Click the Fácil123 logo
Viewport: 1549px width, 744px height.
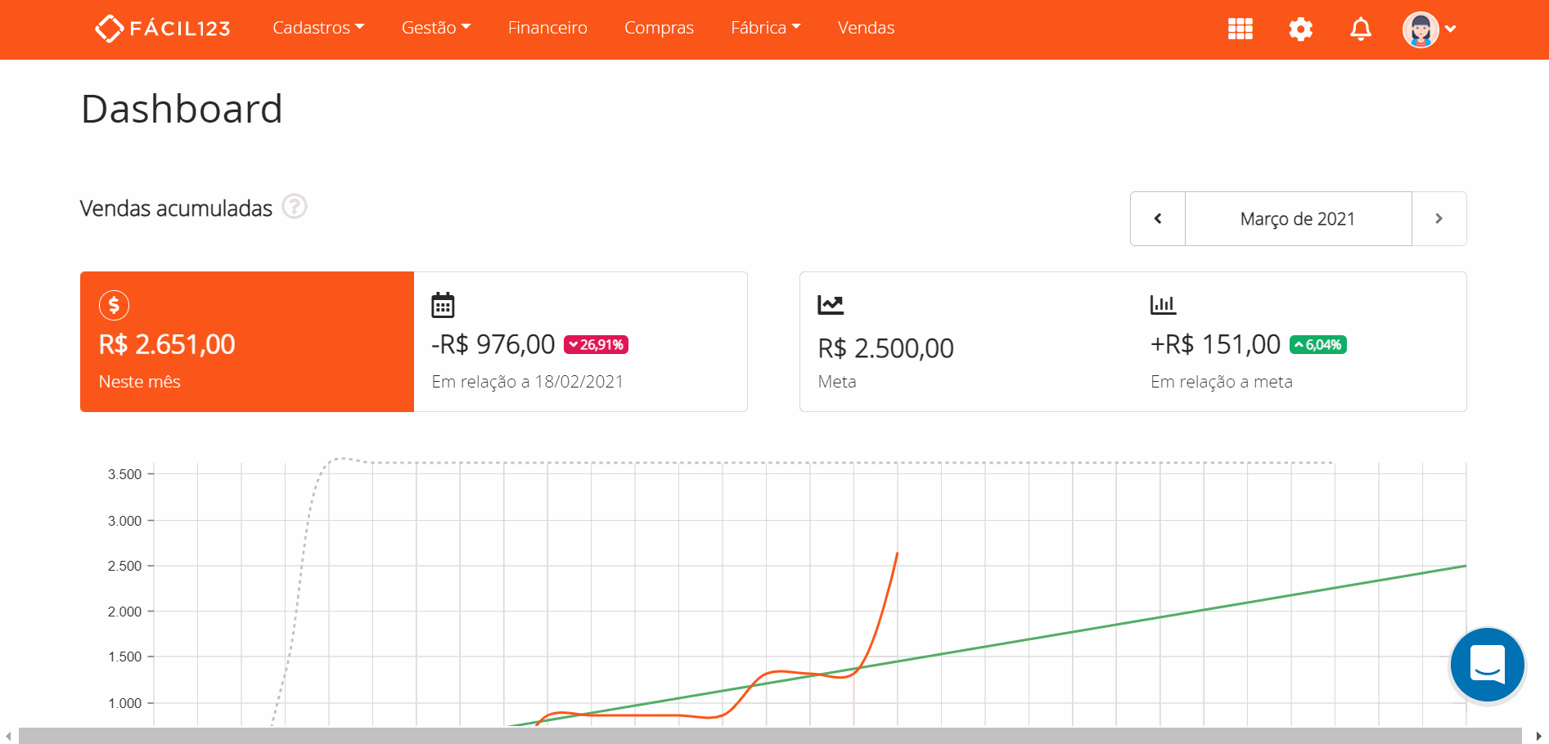click(163, 29)
